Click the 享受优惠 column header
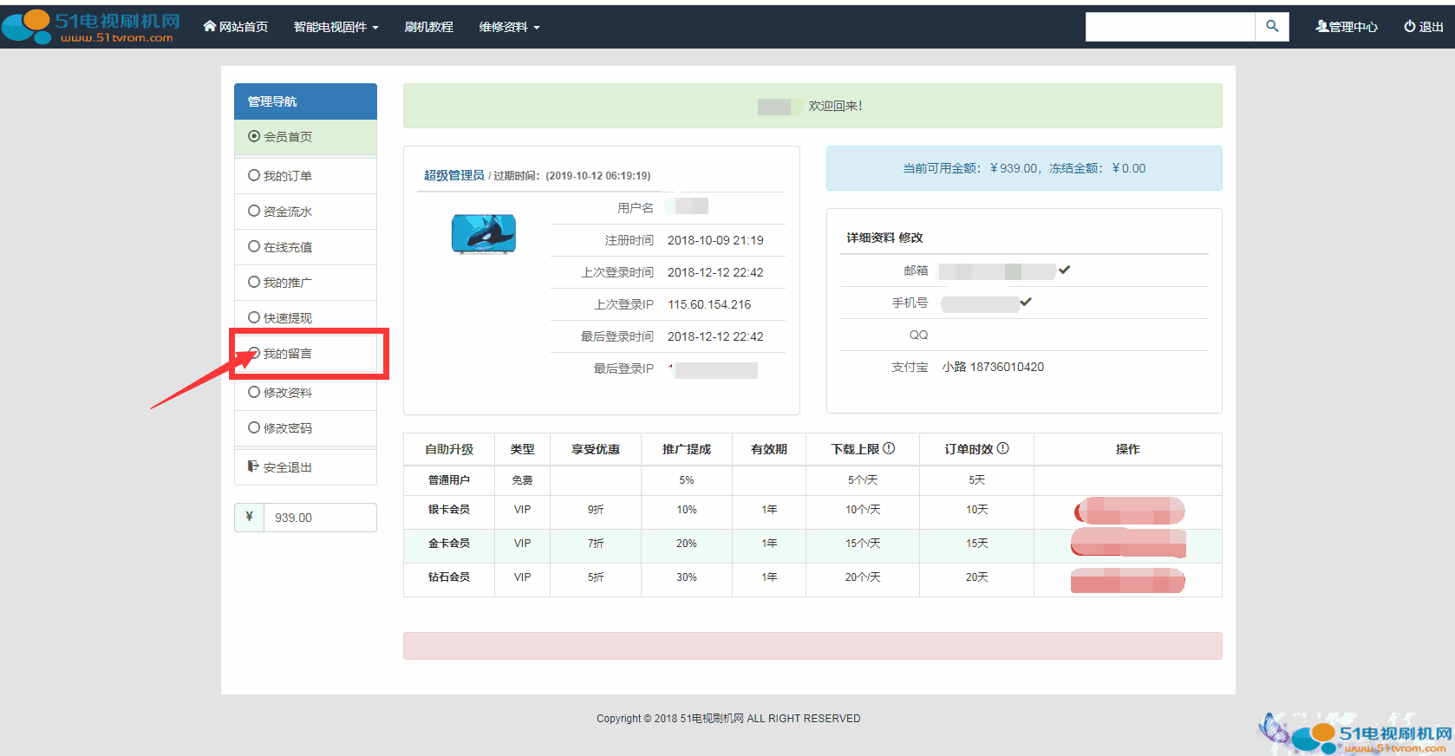1455x756 pixels. pos(596,449)
